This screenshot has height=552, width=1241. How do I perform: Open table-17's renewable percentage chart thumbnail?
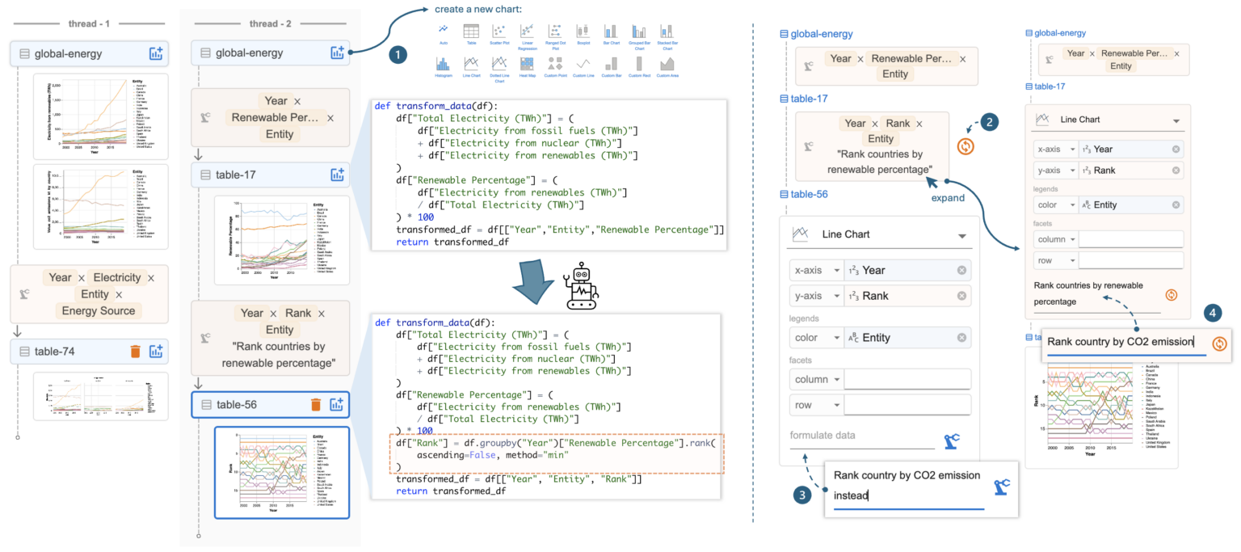coord(281,238)
